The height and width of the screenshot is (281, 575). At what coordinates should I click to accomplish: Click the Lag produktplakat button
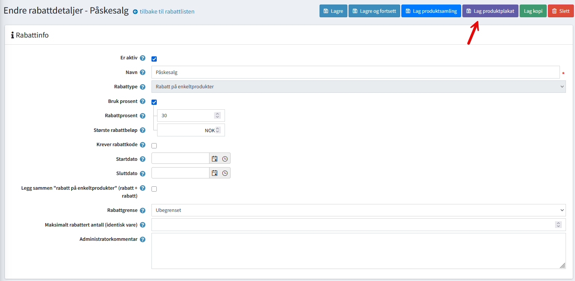(490, 11)
